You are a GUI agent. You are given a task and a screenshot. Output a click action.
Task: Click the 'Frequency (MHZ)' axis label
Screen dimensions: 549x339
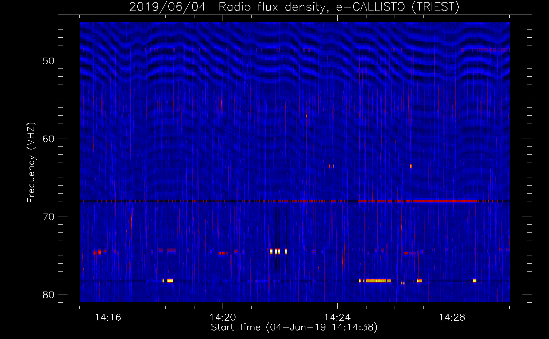tap(31, 163)
